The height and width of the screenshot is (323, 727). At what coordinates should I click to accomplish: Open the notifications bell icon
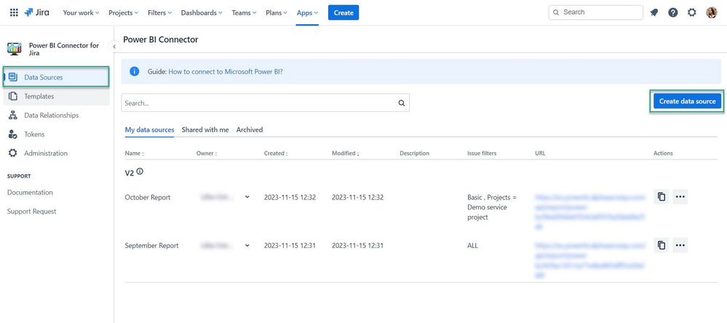653,12
